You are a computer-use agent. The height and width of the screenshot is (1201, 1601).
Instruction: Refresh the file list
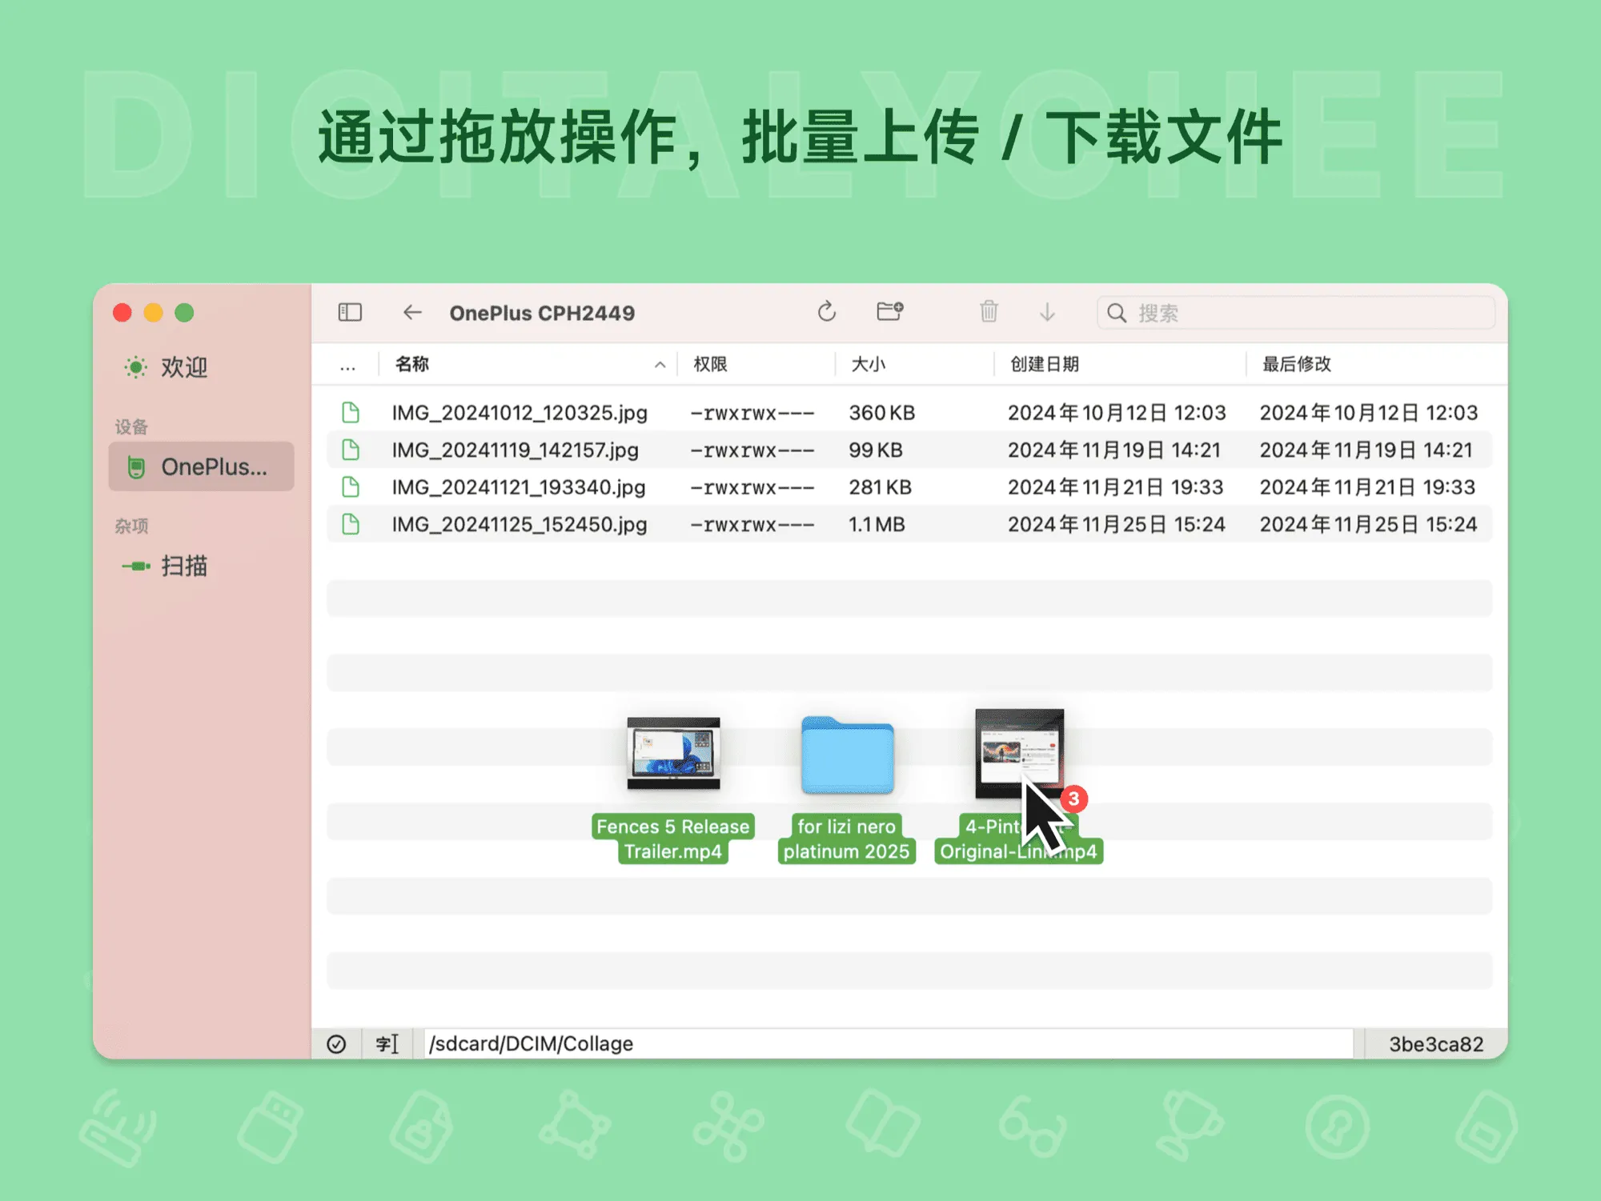point(827,312)
